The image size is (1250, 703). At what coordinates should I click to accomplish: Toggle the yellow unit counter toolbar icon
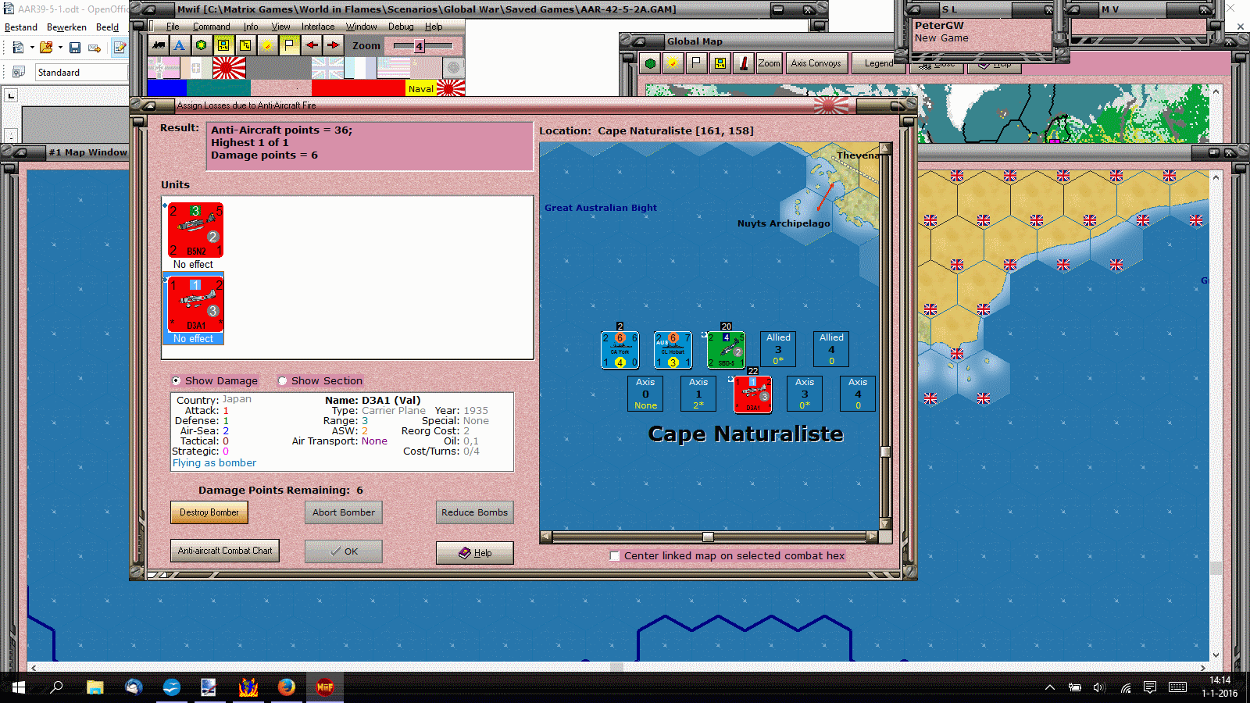click(x=223, y=45)
